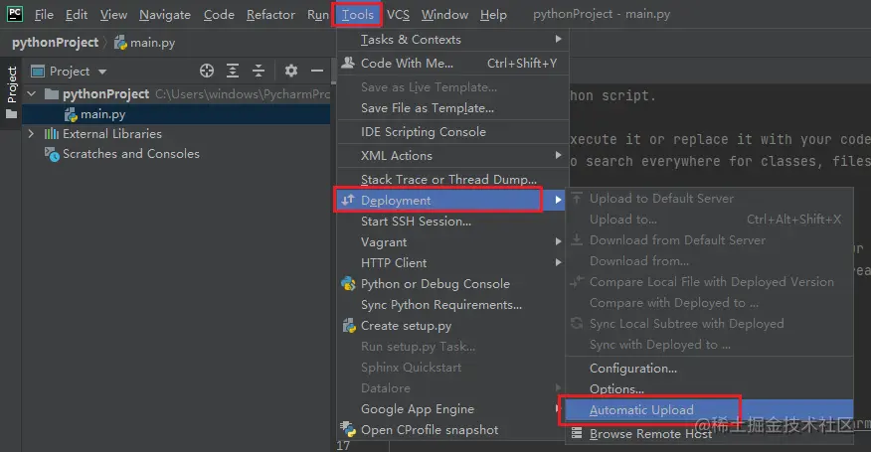Click the Scratches and Consoles icon
The height and width of the screenshot is (452, 871).
point(52,154)
